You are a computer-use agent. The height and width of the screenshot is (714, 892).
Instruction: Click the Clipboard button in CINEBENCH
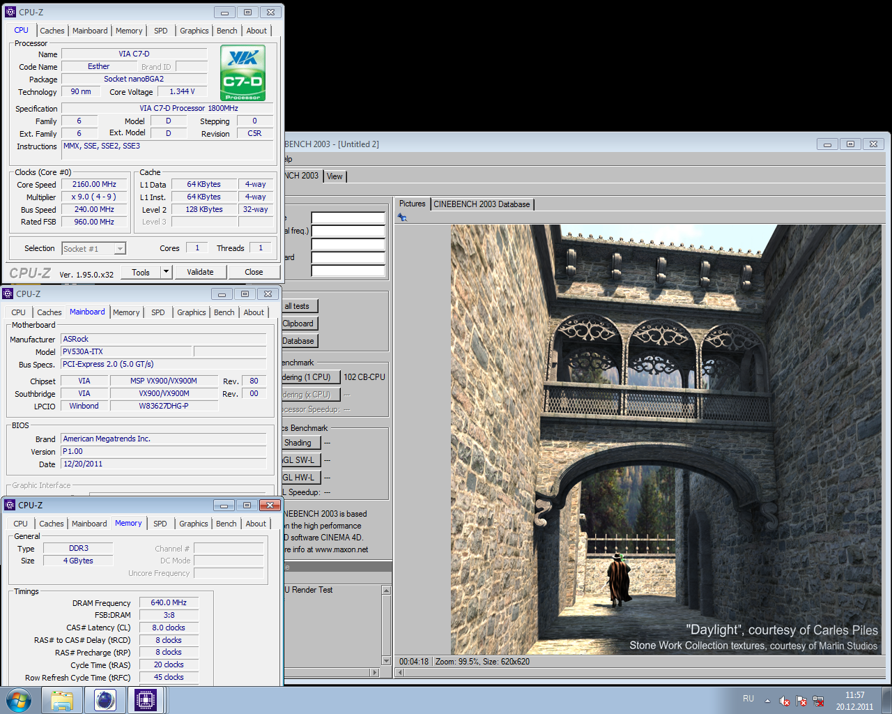[x=300, y=324]
